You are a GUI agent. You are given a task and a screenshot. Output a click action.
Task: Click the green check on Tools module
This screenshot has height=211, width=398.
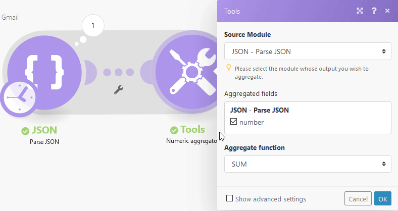tap(174, 130)
